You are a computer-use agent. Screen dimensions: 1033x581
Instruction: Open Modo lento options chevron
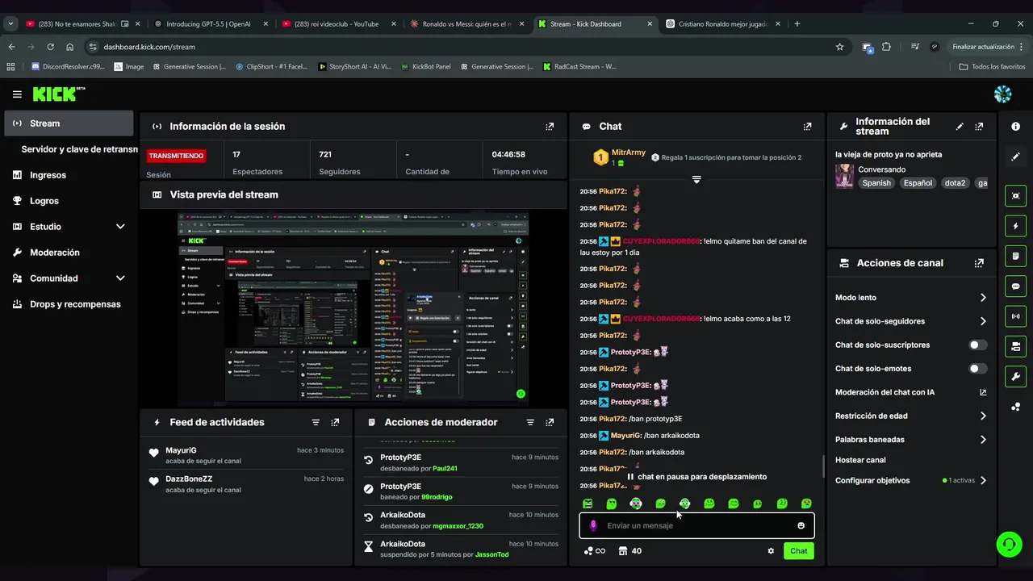point(983,298)
